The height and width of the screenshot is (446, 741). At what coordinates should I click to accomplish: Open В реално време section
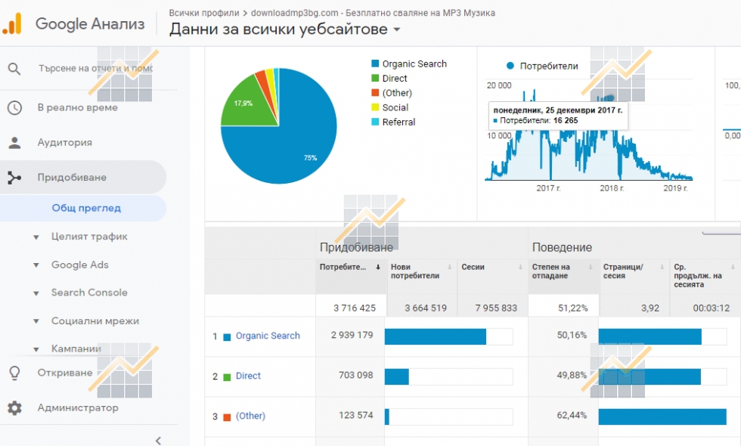click(x=77, y=107)
